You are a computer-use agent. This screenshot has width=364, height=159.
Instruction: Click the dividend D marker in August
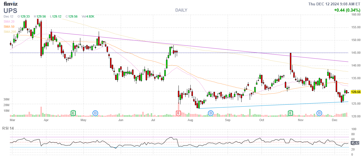point(211,113)
